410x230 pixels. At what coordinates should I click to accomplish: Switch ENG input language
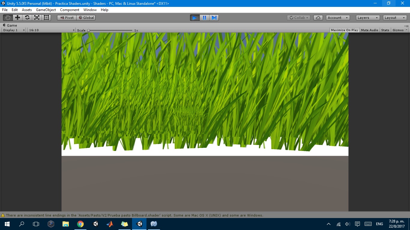point(379,224)
